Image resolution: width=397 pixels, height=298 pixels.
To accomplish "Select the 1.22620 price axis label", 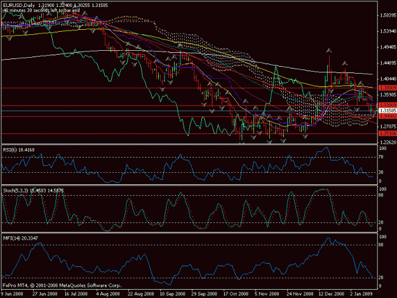I will coord(387,142).
